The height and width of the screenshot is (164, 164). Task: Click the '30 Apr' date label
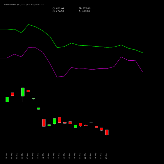tap(7, 156)
